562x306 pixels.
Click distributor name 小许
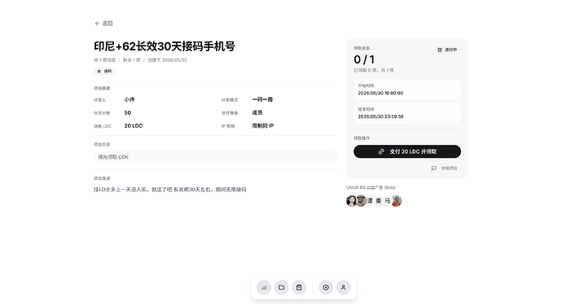(130, 99)
